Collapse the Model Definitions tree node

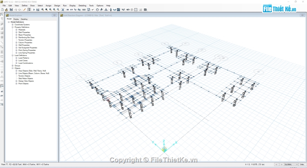[x=9, y=22]
